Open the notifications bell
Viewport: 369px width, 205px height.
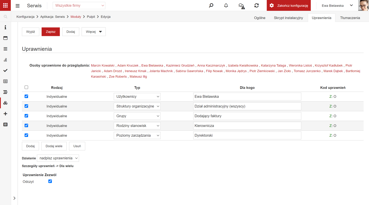(226, 5)
